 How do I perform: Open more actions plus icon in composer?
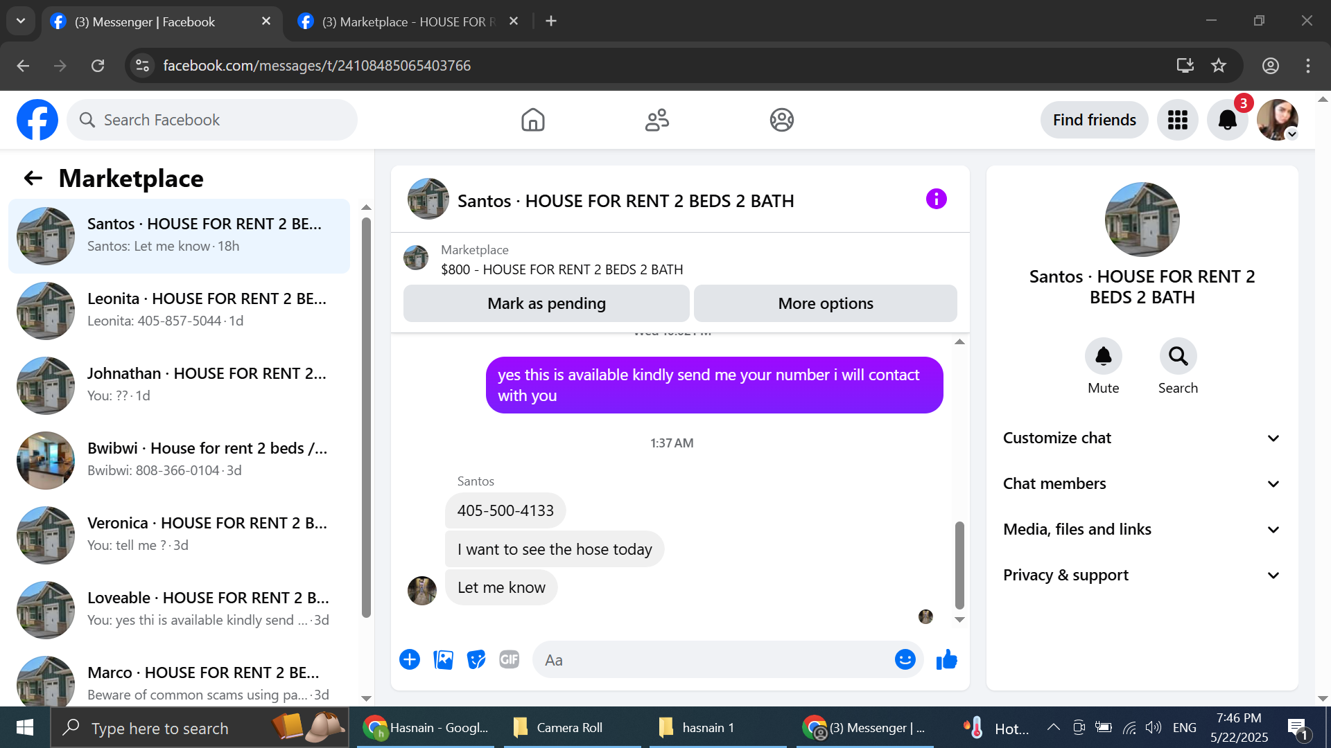[x=410, y=659]
